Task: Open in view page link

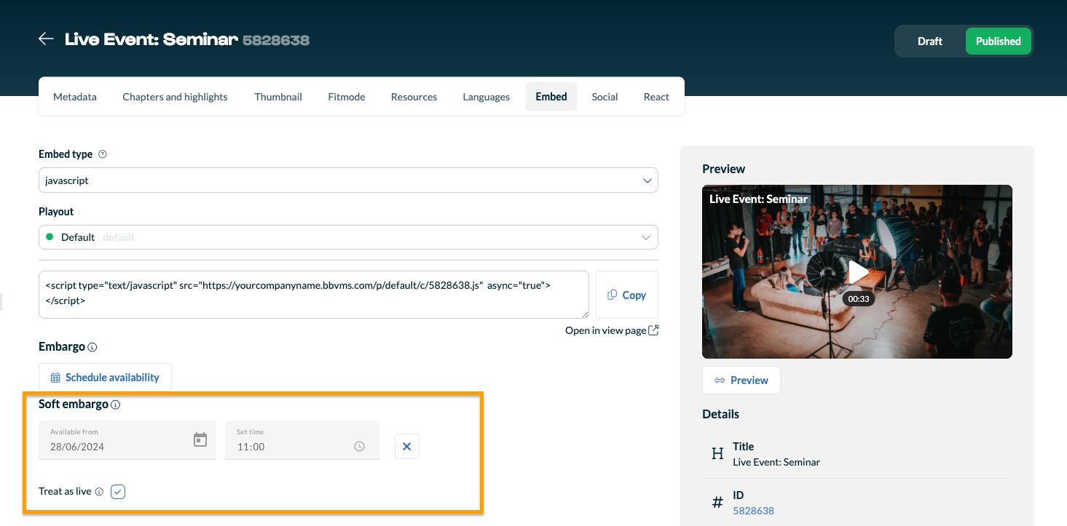Action: pos(605,330)
